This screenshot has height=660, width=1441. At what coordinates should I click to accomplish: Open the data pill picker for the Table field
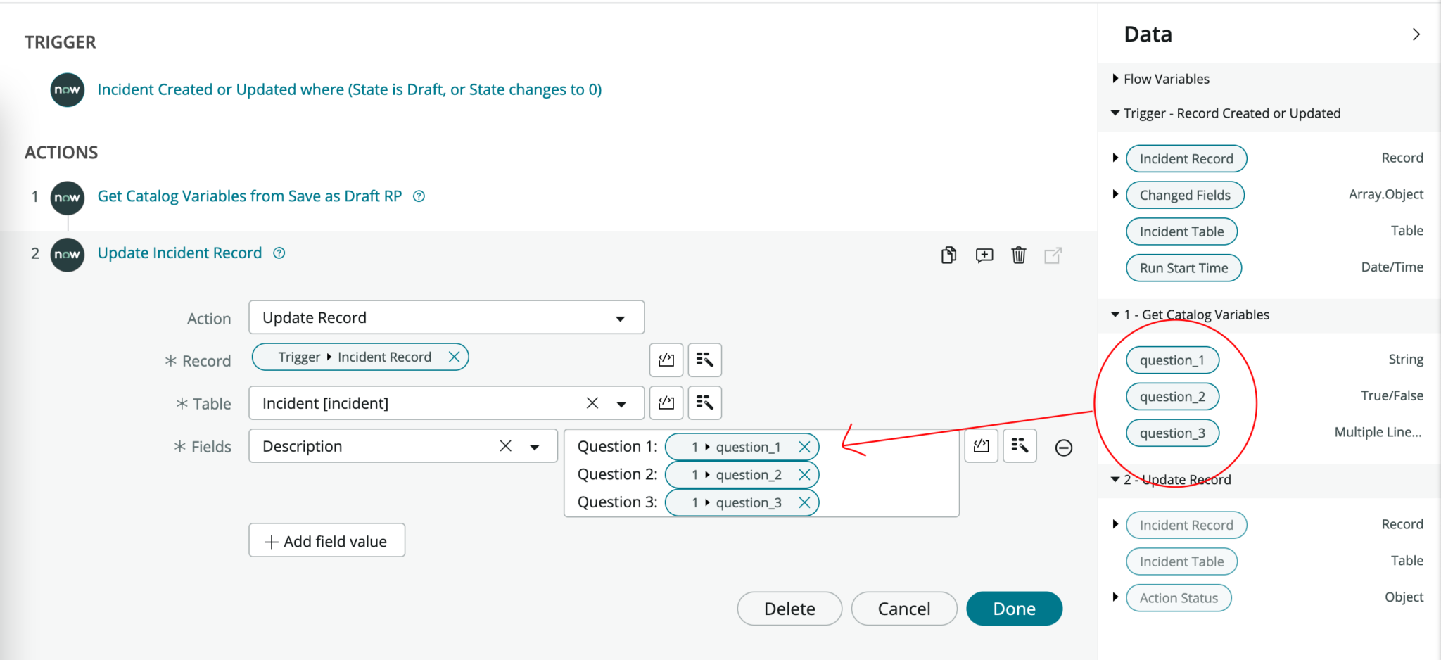(x=704, y=402)
